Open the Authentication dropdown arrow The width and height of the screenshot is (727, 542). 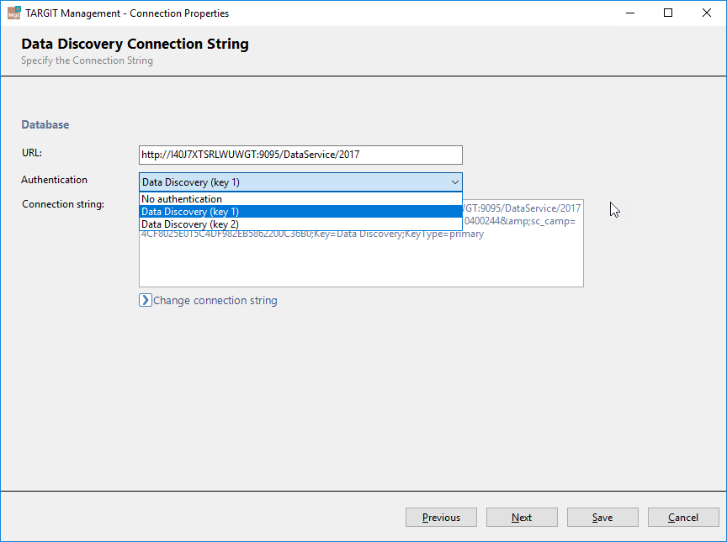tap(455, 182)
